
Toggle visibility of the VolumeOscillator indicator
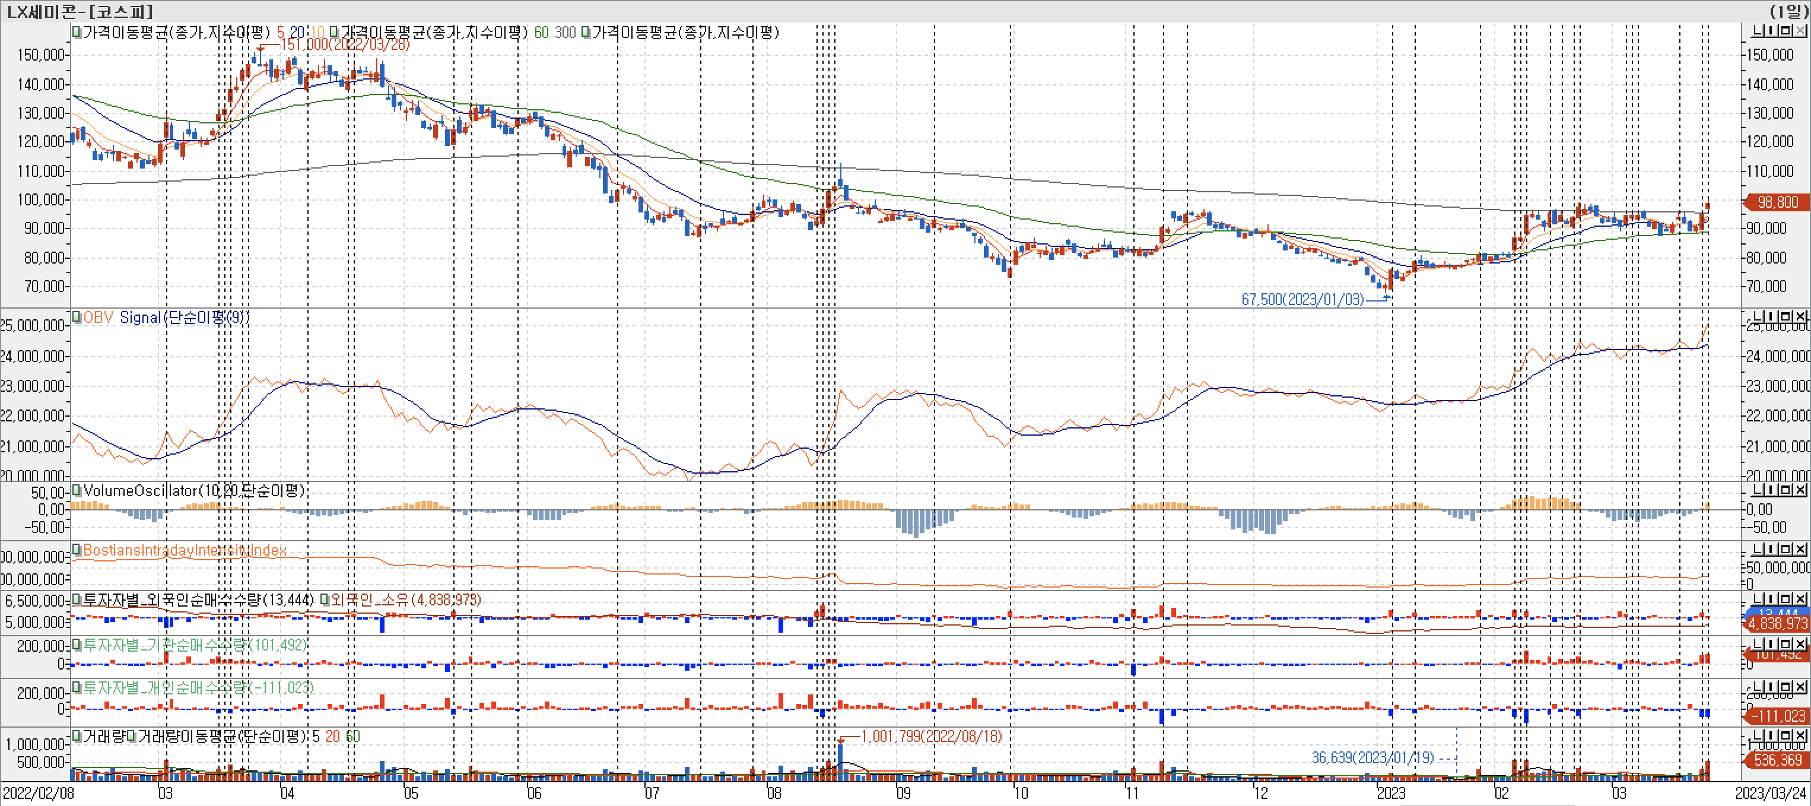[x=75, y=491]
